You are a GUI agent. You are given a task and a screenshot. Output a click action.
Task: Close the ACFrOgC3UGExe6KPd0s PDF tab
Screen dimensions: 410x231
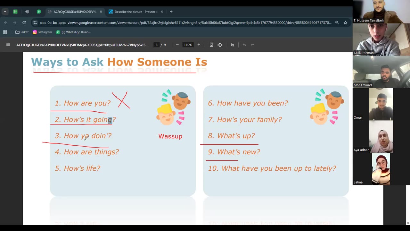(x=101, y=12)
